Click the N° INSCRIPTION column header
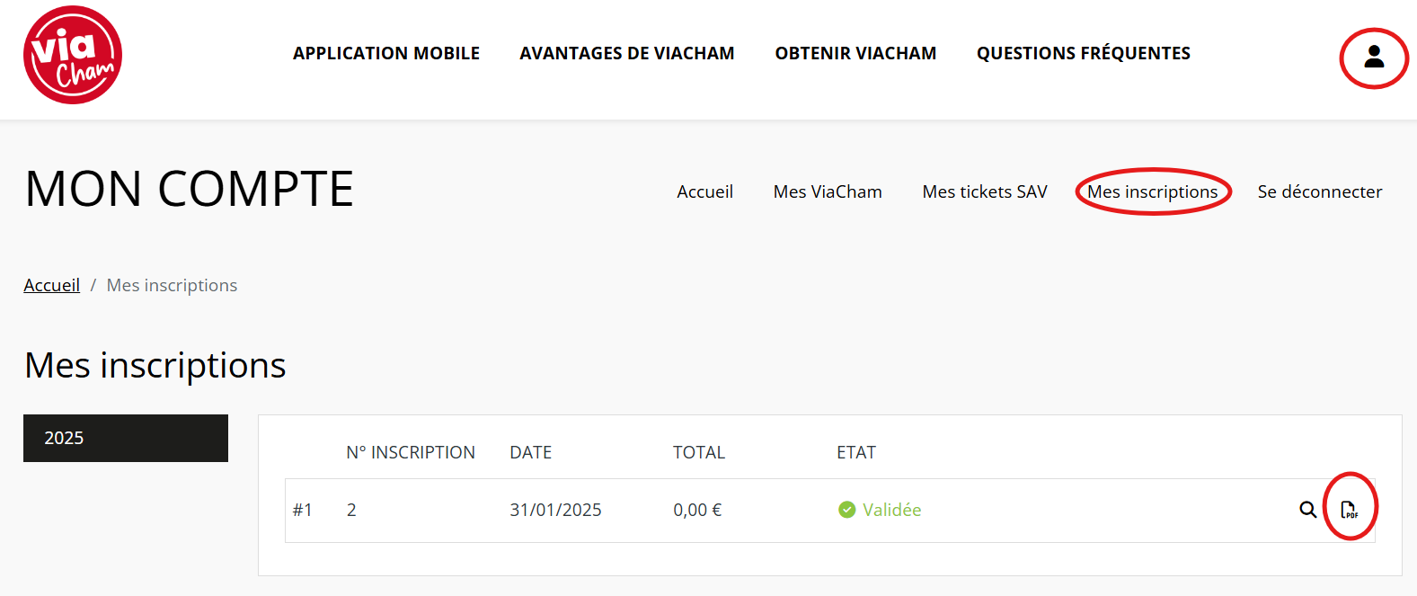This screenshot has height=596, width=1417. [411, 452]
